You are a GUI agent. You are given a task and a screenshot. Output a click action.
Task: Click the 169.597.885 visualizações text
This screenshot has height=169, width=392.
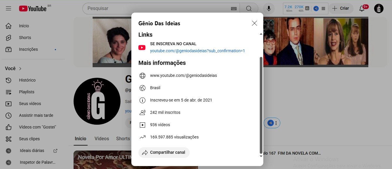click(x=174, y=137)
